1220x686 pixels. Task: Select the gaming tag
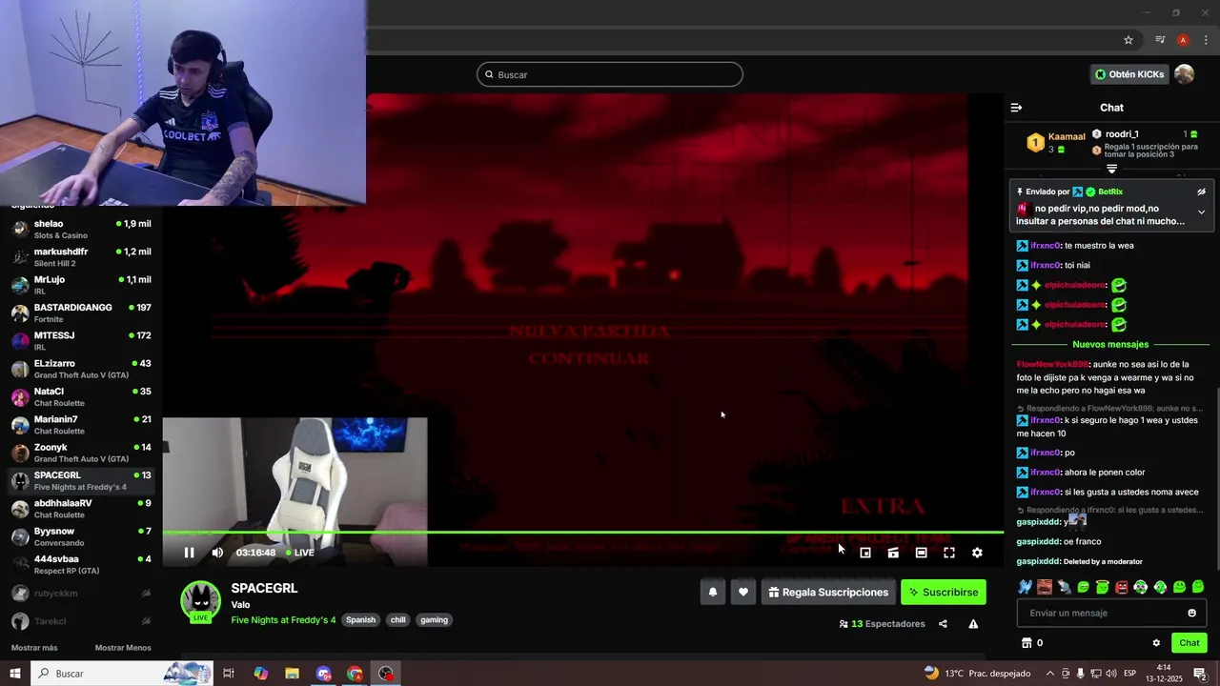point(434,619)
